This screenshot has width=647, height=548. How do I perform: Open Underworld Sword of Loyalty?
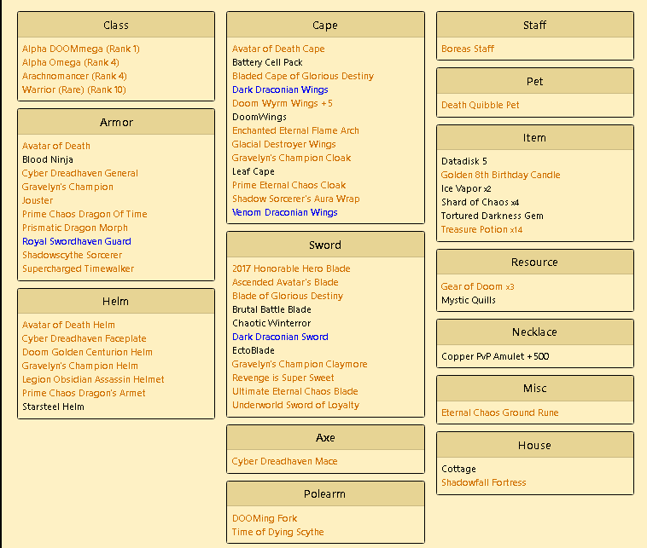[x=295, y=405]
